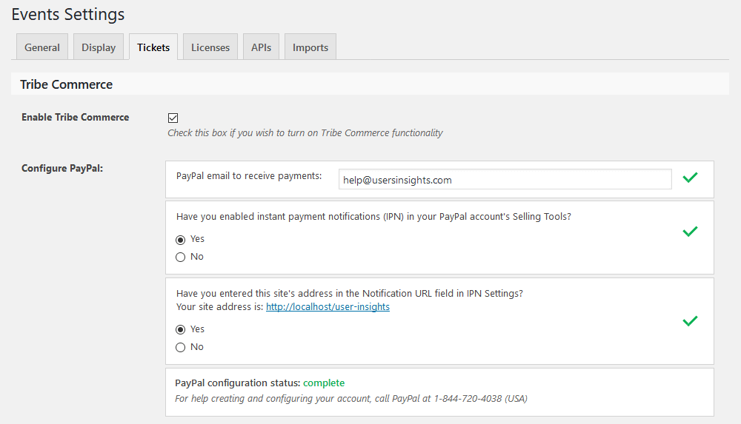
Task: Select No for Notification URL question
Action: 180,348
